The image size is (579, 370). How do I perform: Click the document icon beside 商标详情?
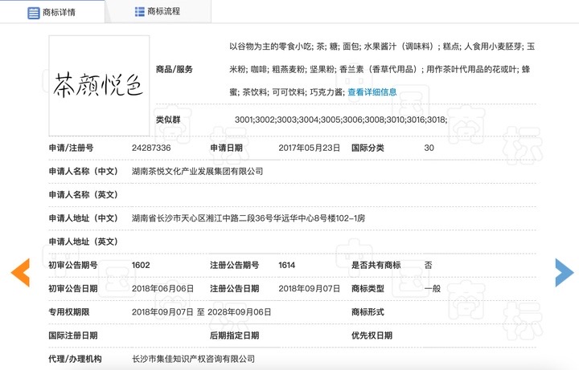(x=33, y=13)
